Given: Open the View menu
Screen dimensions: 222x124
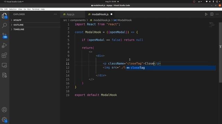Looking at the screenshot, I should tap(20, 9).
